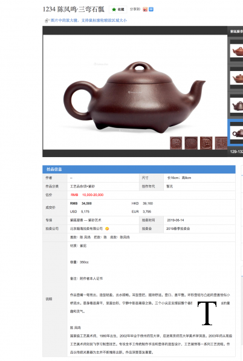Click the third seal stamp image
The image size is (243, 361).
[206, 143]
